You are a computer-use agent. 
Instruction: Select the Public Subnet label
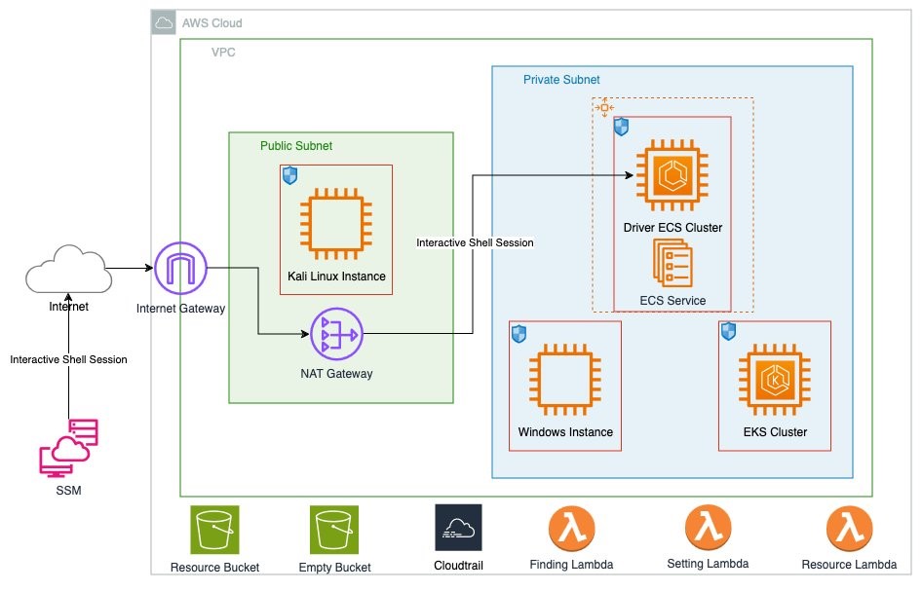coord(296,146)
